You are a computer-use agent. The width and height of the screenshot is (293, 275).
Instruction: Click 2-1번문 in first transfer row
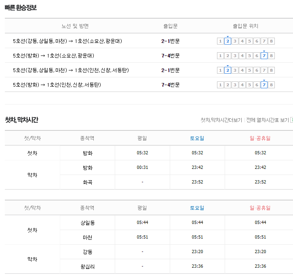(171, 41)
